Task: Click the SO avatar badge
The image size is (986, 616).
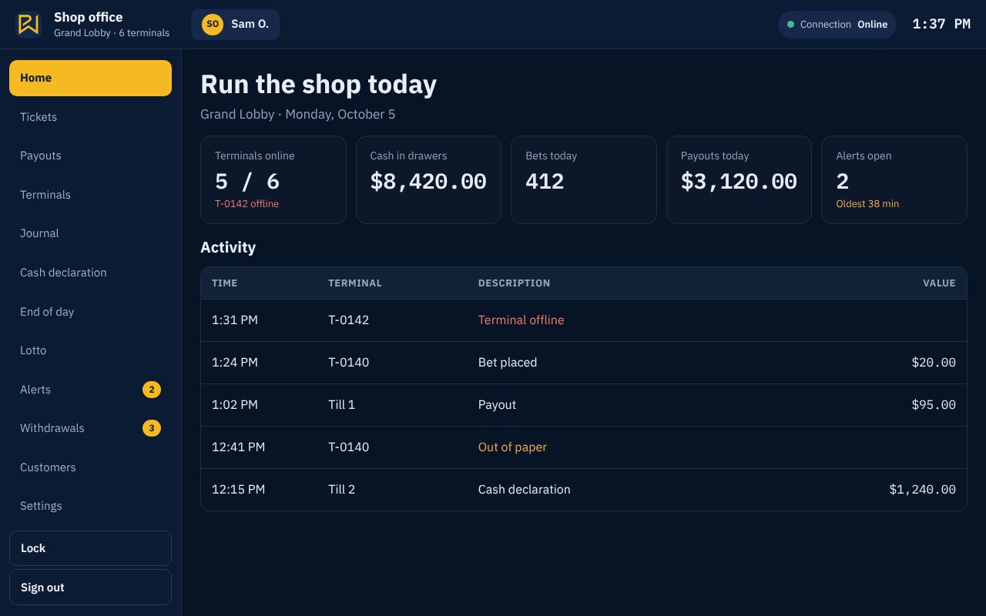Action: (213, 24)
